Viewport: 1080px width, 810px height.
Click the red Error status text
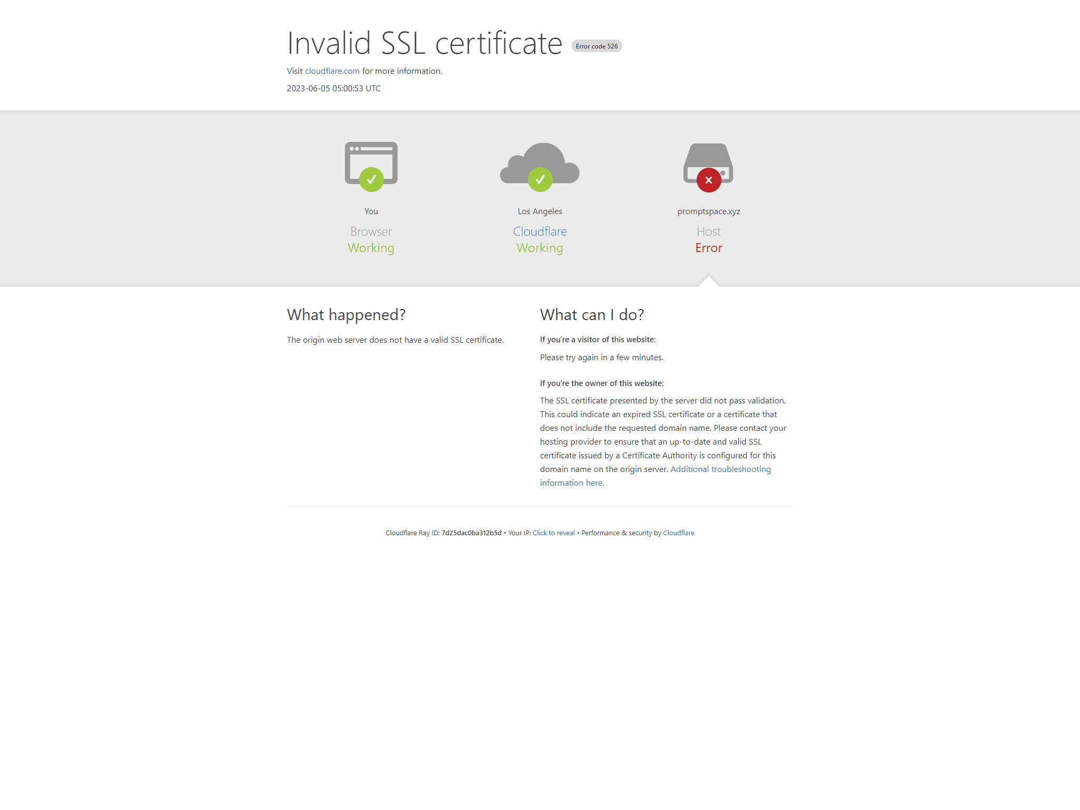pyautogui.click(x=709, y=248)
